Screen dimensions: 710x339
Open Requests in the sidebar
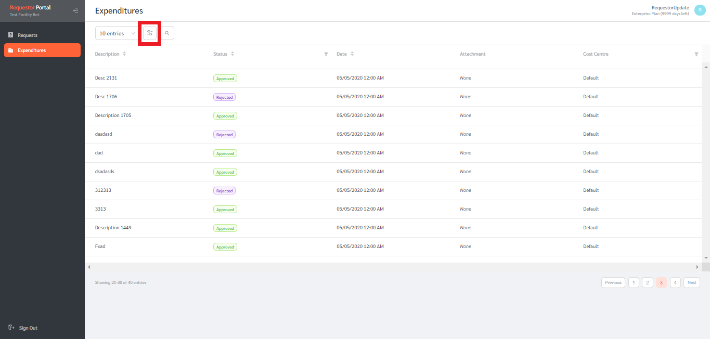[42, 35]
